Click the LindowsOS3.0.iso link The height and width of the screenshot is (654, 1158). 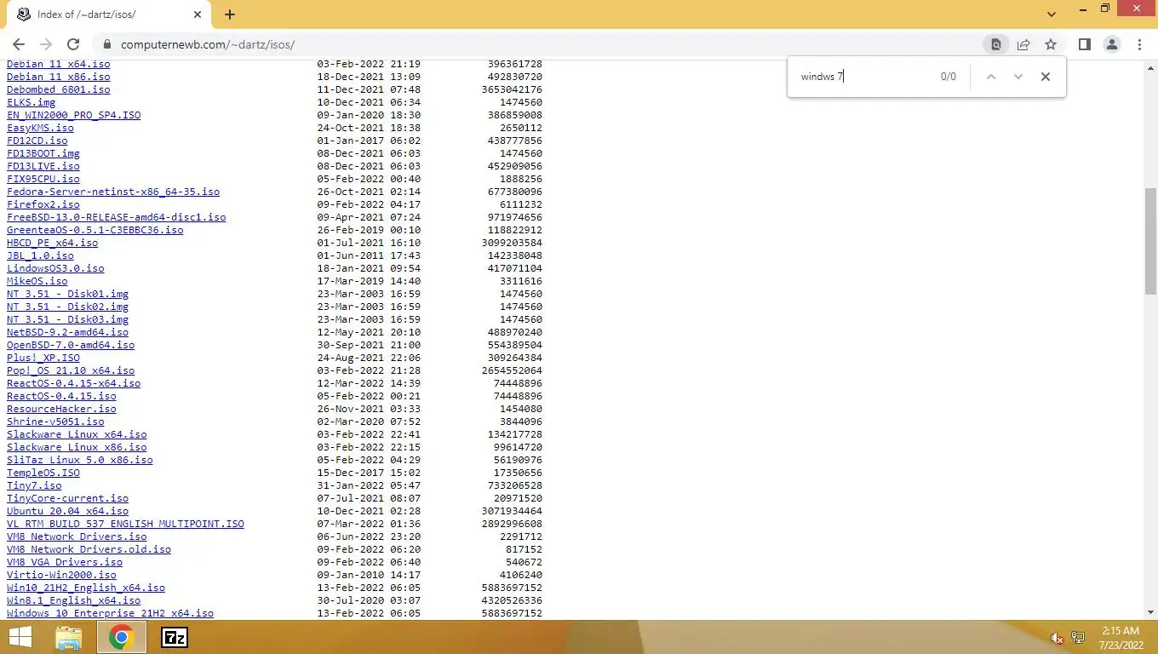[x=55, y=268]
